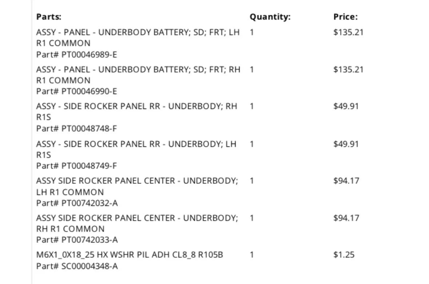The width and height of the screenshot is (429, 284).
Task: Select part number PT00048748-F text
Action: pos(89,129)
